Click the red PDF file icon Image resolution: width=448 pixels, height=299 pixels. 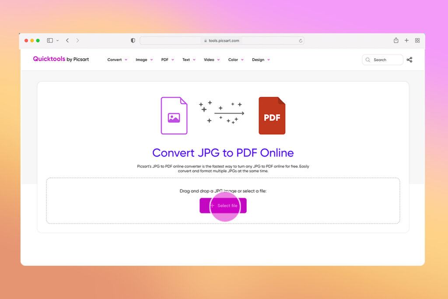point(273,116)
